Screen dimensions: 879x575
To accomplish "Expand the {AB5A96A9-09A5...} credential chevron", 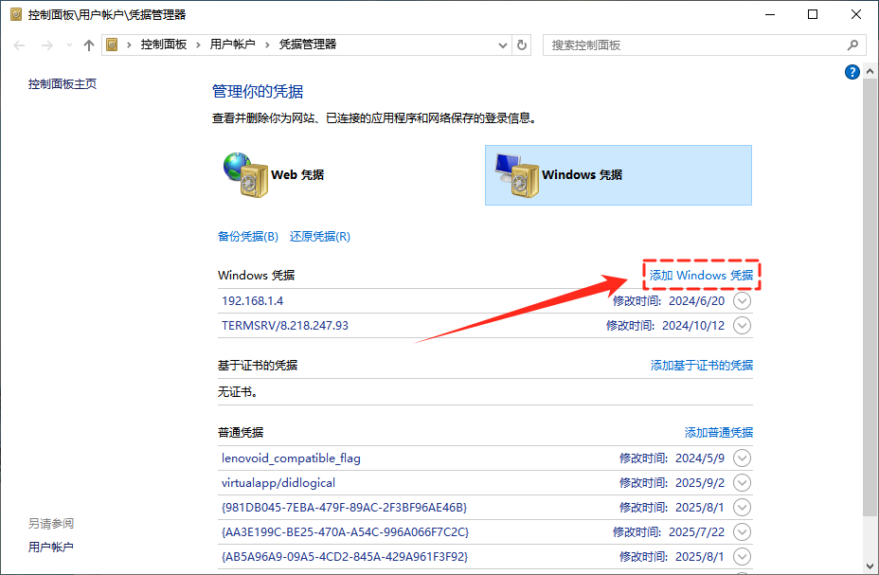I will (x=742, y=557).
